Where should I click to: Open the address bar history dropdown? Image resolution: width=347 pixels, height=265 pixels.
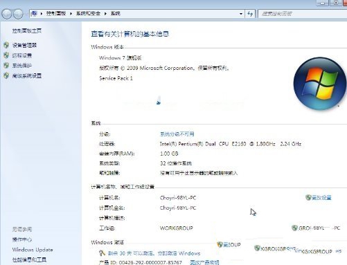(241, 14)
